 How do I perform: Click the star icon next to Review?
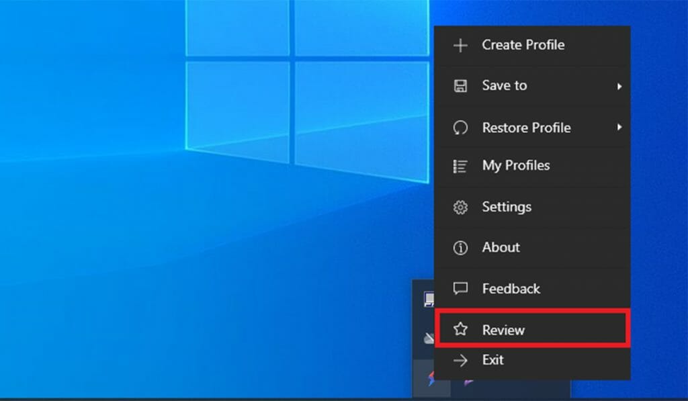(460, 329)
